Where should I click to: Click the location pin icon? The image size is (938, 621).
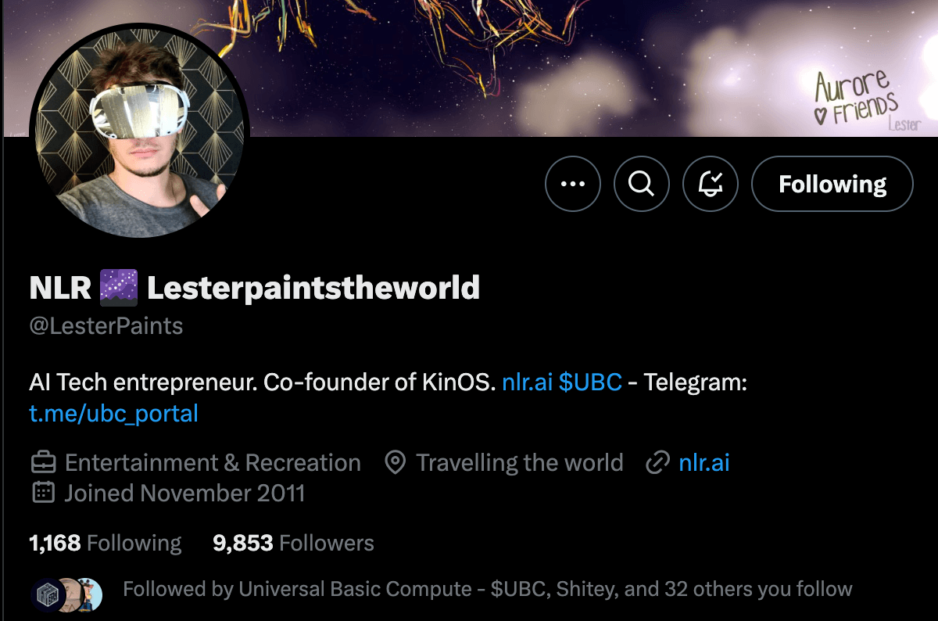tap(396, 463)
